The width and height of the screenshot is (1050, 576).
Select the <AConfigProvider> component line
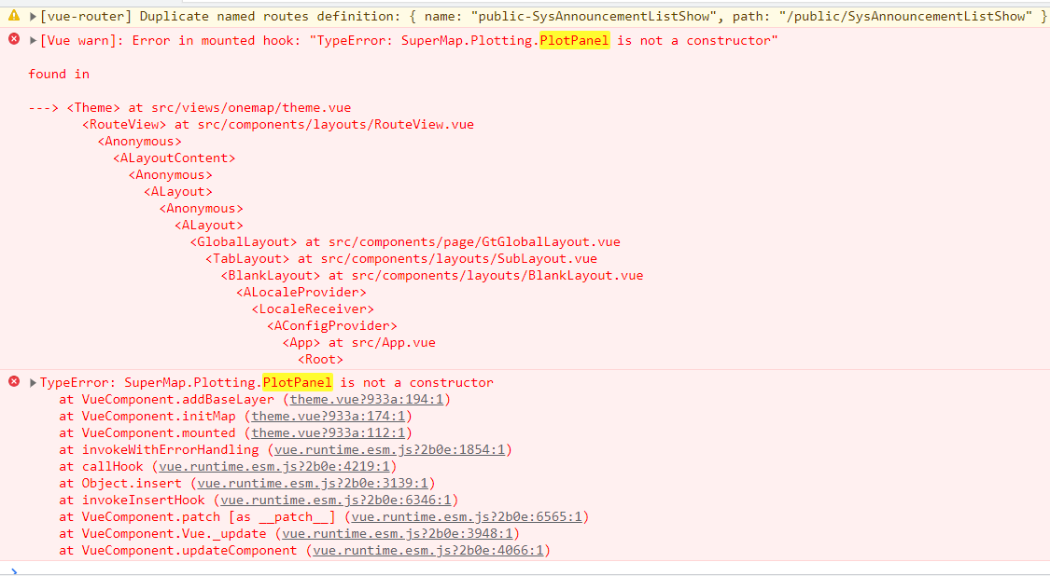pos(332,325)
